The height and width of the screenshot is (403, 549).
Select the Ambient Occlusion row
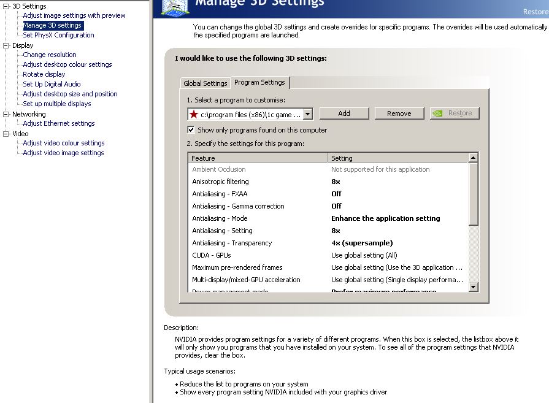[x=328, y=169]
